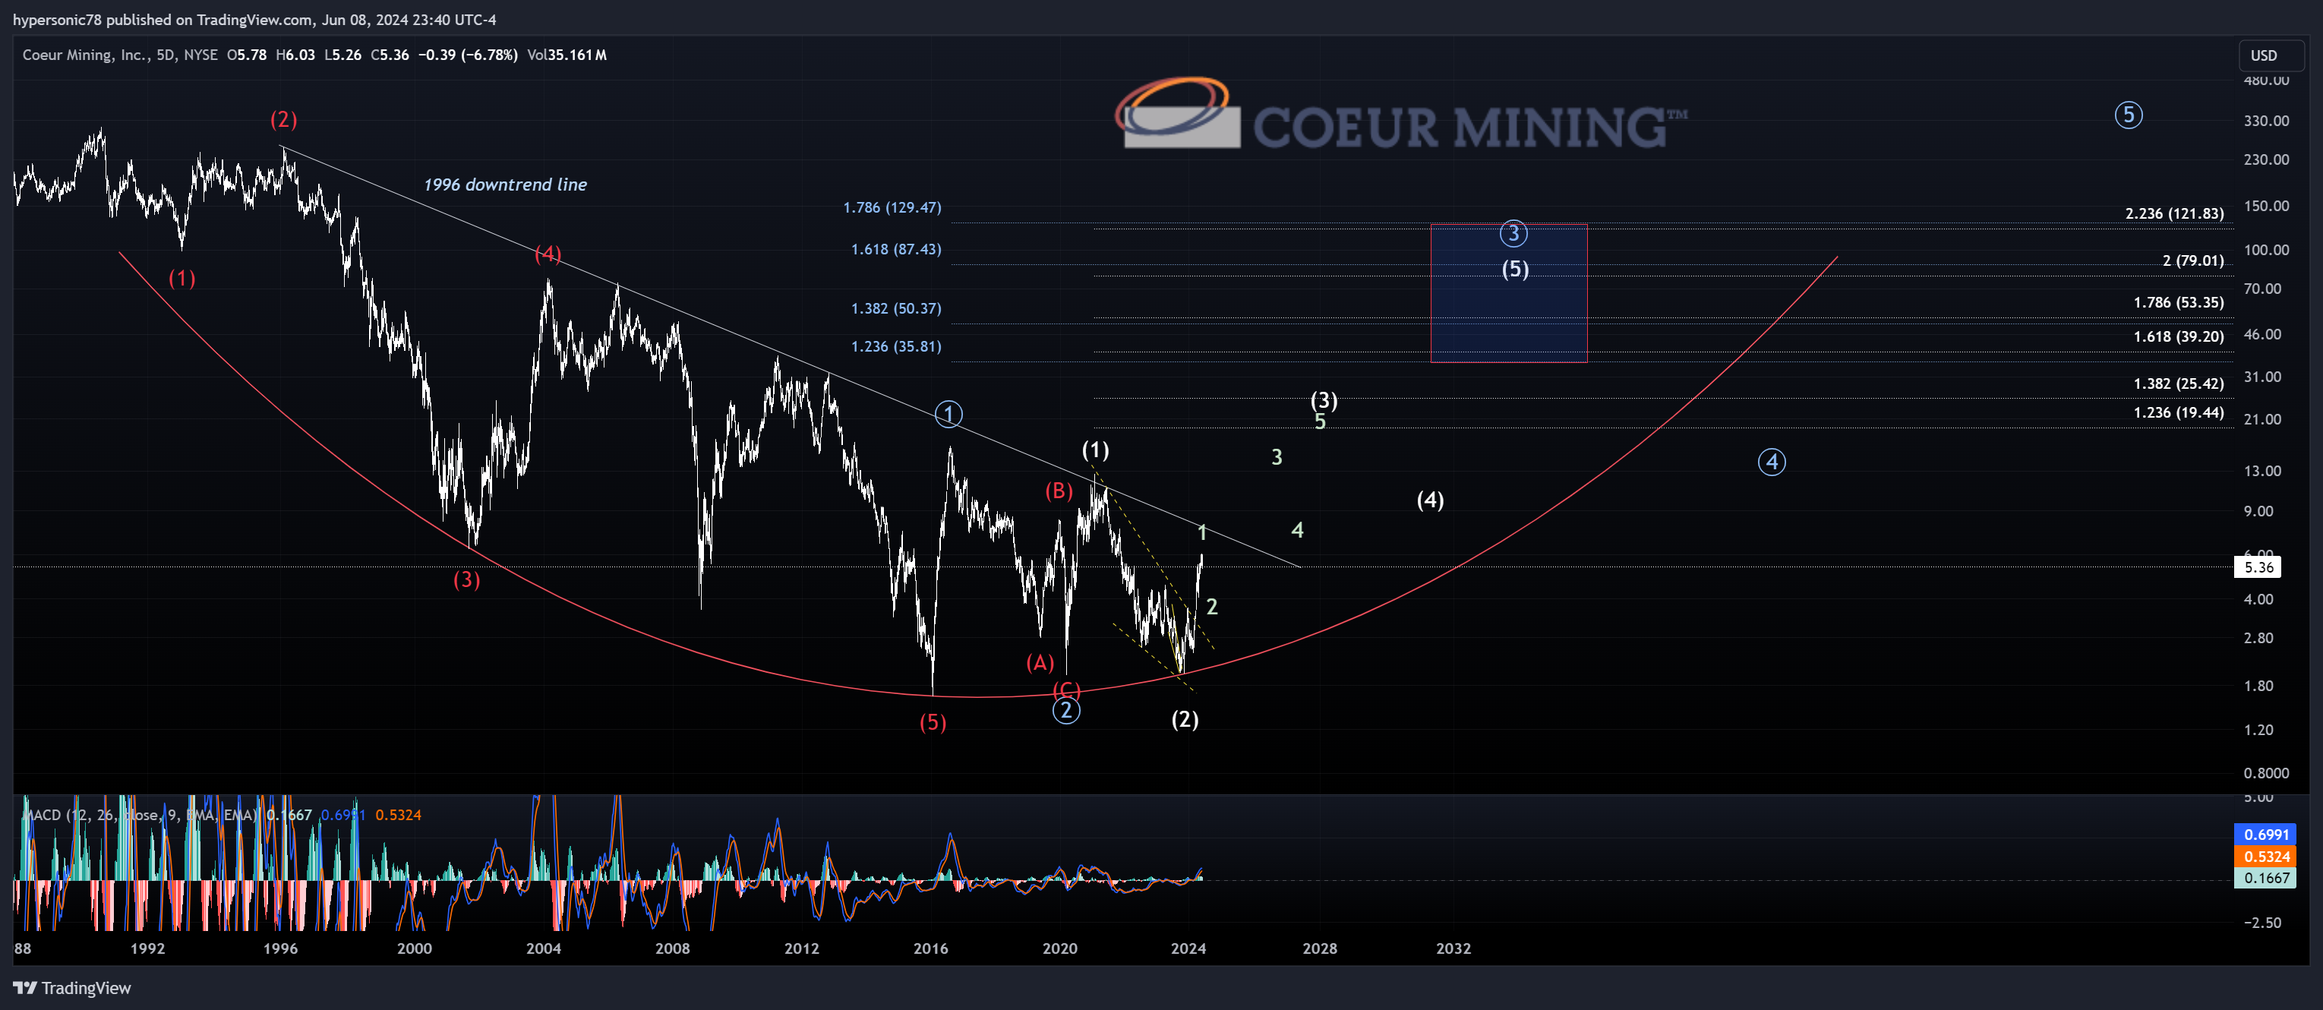The image size is (2323, 1010).
Task: Select the MACD indicator label
Action: pos(140,814)
